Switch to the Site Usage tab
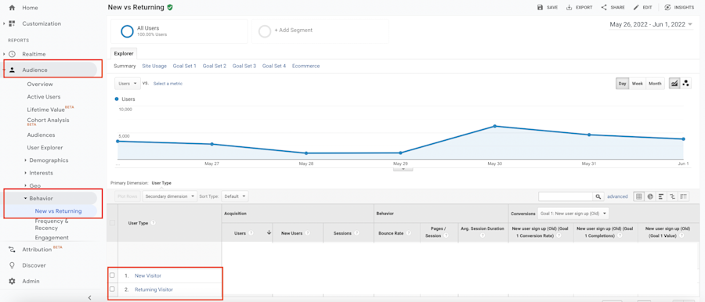The height and width of the screenshot is (302, 705). coord(154,66)
